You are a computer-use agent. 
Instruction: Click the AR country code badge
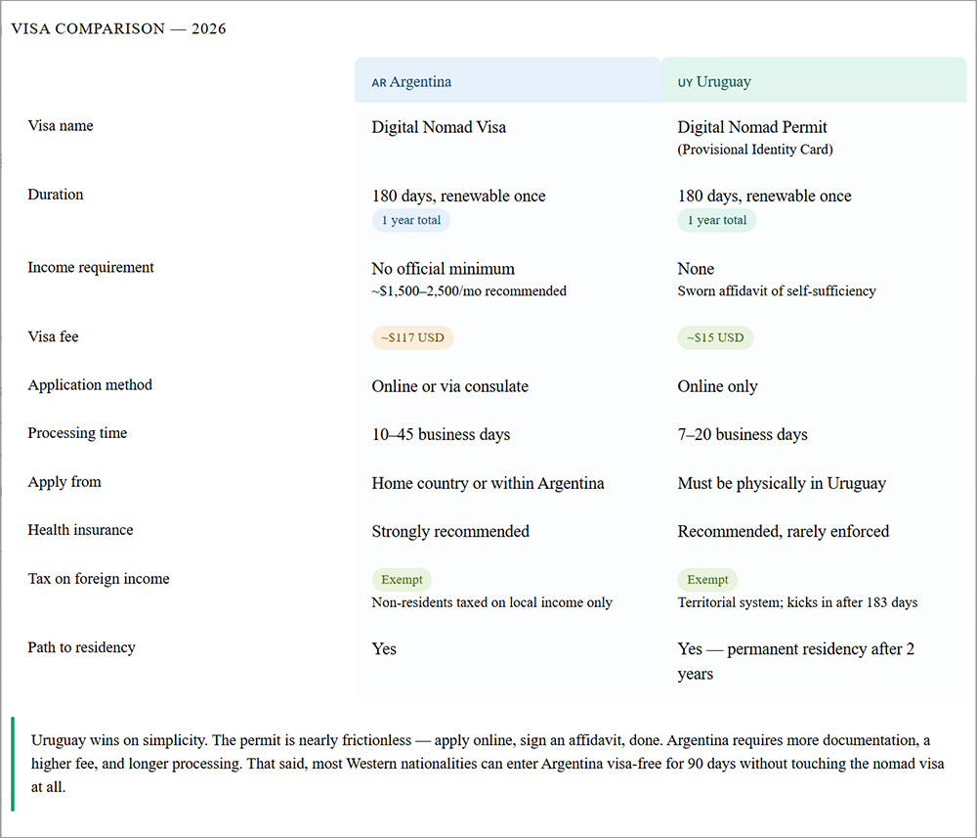pos(378,83)
